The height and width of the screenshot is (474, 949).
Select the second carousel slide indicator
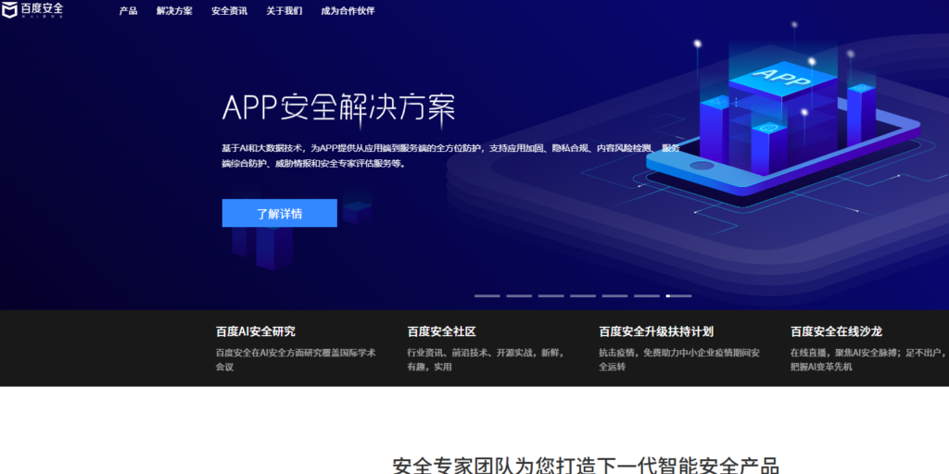coord(519,295)
